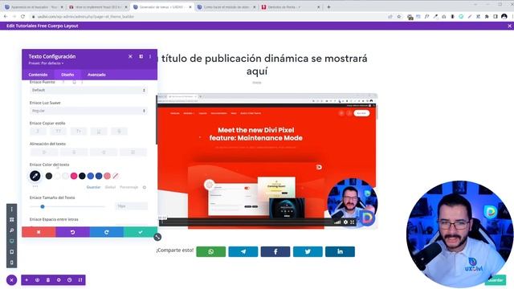514x289 pixels.
Task: Toggle underline style for link text
Action: pos(99,132)
